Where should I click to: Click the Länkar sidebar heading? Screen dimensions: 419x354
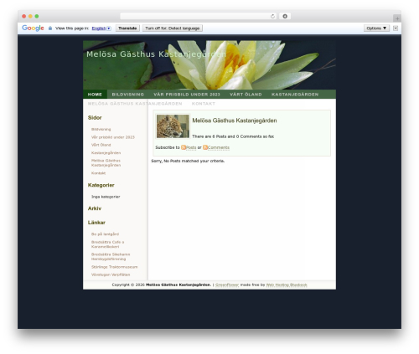pos(96,223)
